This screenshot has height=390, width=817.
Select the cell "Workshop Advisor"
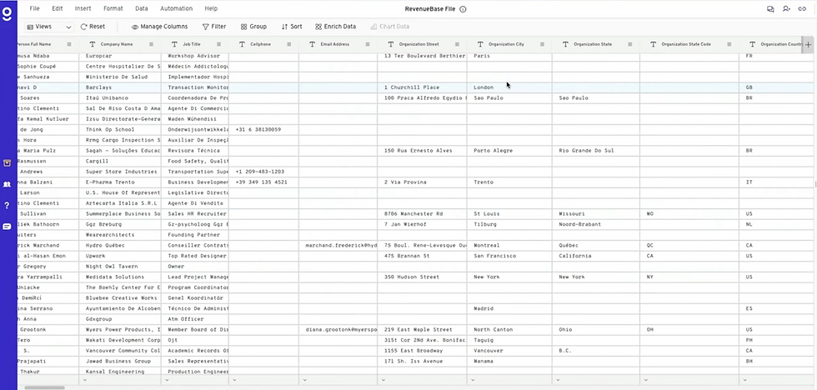(x=195, y=56)
